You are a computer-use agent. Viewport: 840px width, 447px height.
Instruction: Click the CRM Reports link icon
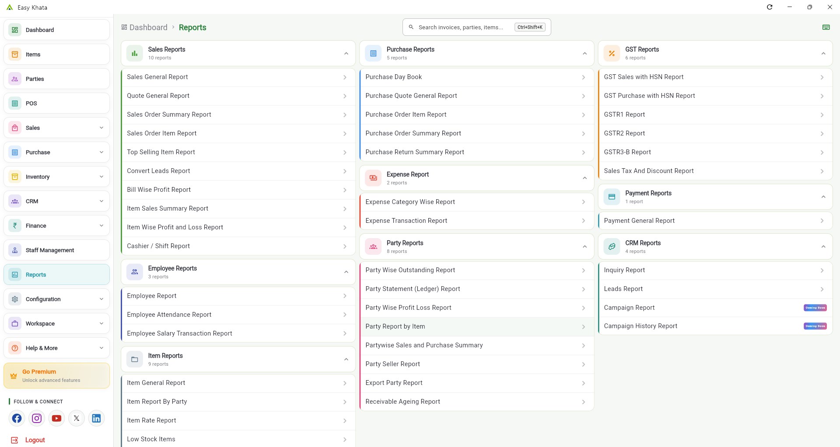tap(612, 246)
